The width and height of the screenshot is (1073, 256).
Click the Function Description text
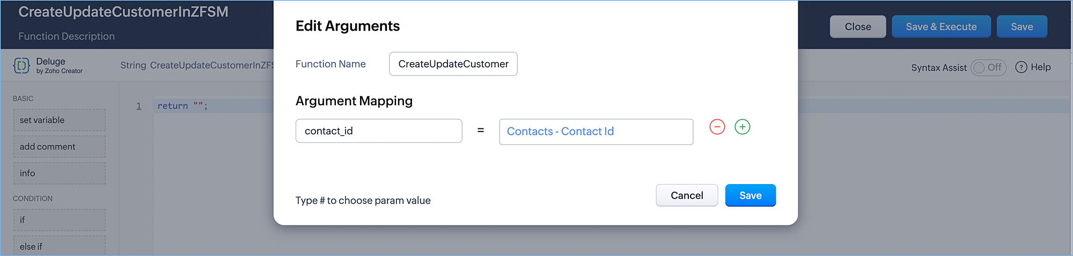67,36
